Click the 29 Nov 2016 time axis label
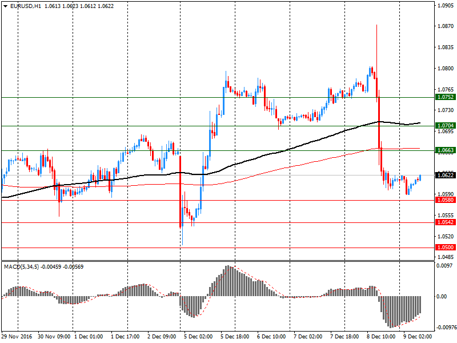 pyautogui.click(x=17, y=337)
